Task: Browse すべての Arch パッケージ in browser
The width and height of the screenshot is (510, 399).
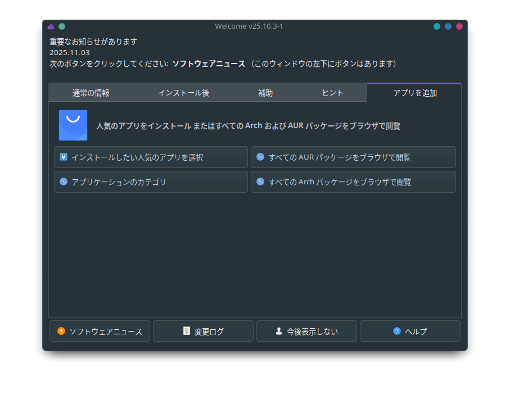Action: point(353,182)
